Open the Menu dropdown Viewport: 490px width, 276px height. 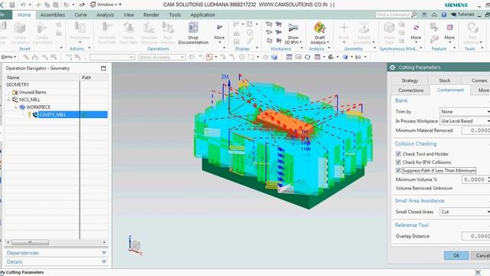[x=8, y=57]
